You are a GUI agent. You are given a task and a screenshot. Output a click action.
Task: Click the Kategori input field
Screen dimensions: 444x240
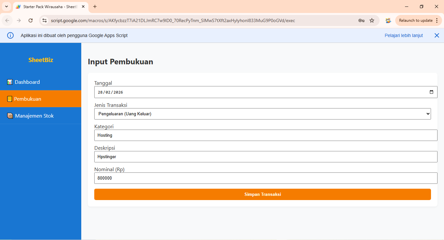(266, 135)
